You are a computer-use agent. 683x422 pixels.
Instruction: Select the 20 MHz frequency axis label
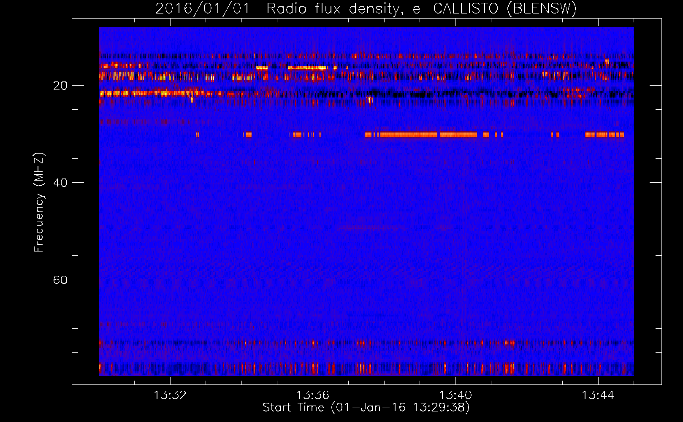60,86
